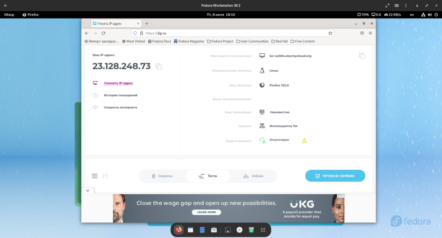Click the Сменить IP-адрес link
Image resolution: width=442 pixels, height=238 pixels.
[118, 83]
